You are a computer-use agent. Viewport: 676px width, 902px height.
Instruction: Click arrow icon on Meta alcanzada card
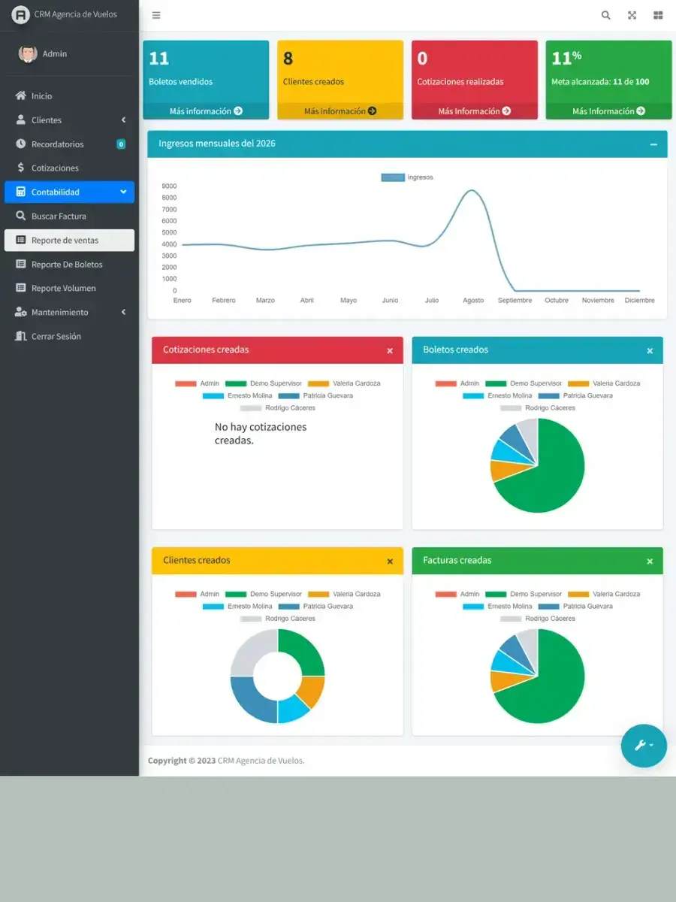641,111
